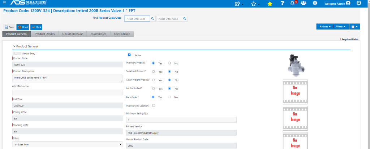Image resolution: width=370 pixels, height=149 pixels.
Task: Click the Please Enter Name field
Action: click(169, 19)
